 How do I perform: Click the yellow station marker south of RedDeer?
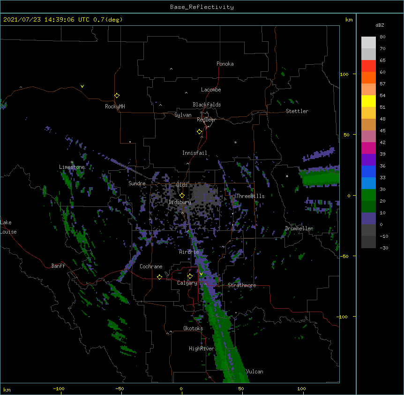point(200,132)
